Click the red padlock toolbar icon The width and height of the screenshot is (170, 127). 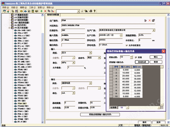coord(8,11)
